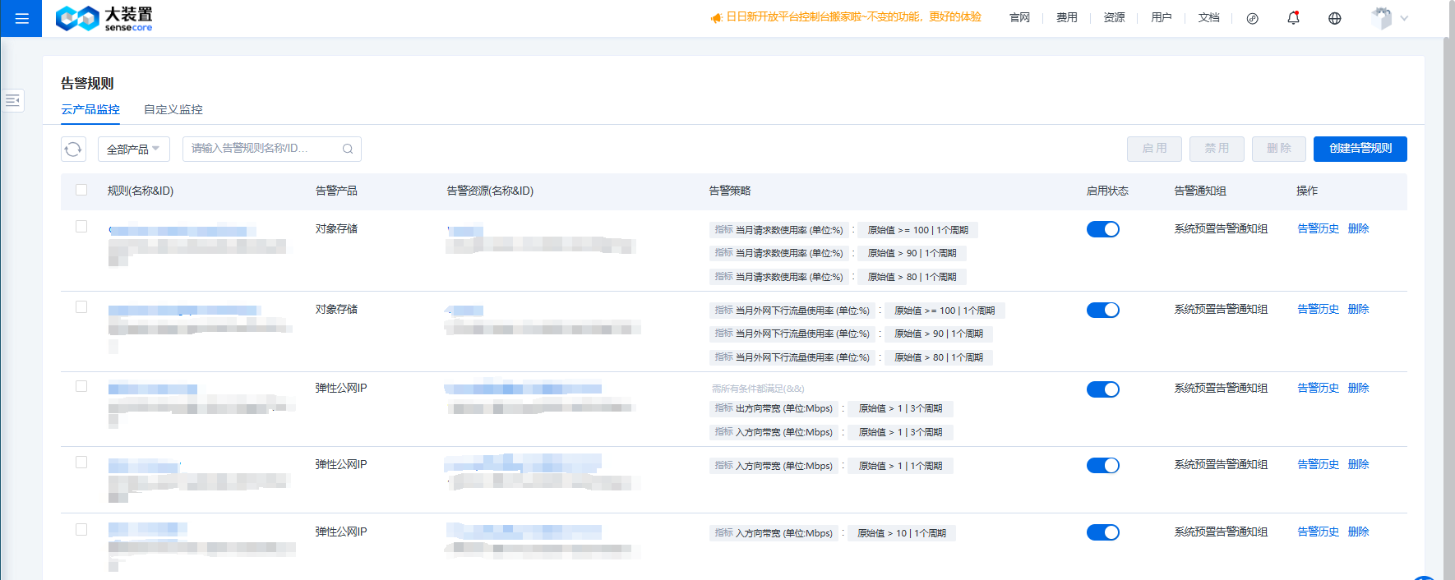
Task: Focus the alarm rule name search field
Action: coord(263,149)
